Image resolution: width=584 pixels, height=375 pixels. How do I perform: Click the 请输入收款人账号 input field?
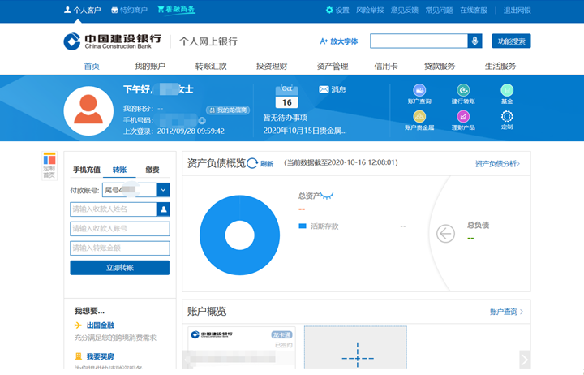coord(119,229)
